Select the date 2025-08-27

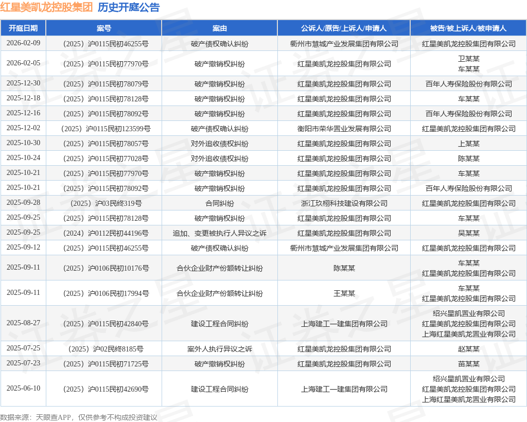point(23,323)
